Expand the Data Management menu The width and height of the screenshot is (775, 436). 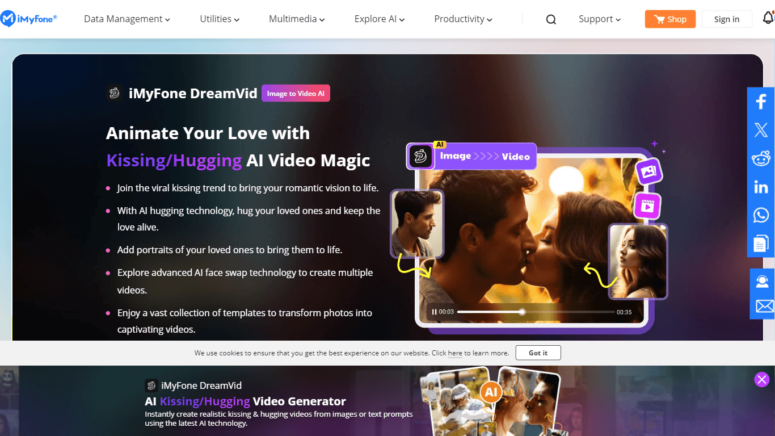click(x=127, y=19)
